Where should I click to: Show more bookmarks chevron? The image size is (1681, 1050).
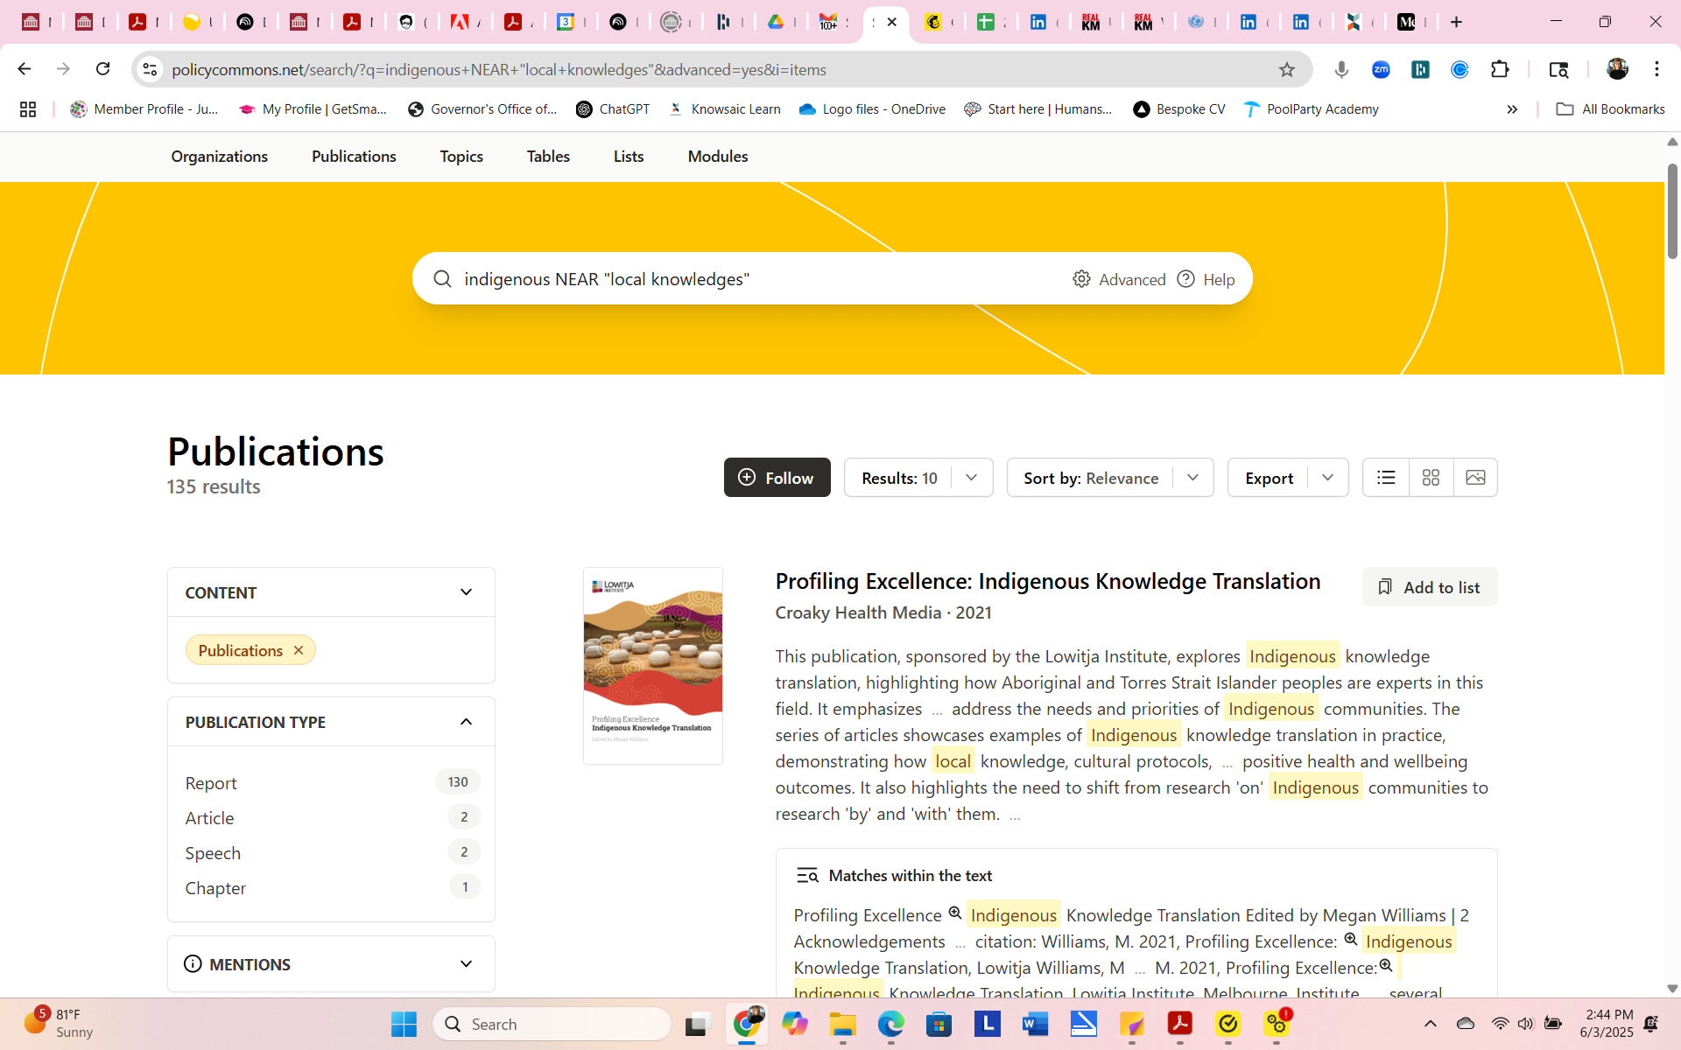[x=1512, y=109]
